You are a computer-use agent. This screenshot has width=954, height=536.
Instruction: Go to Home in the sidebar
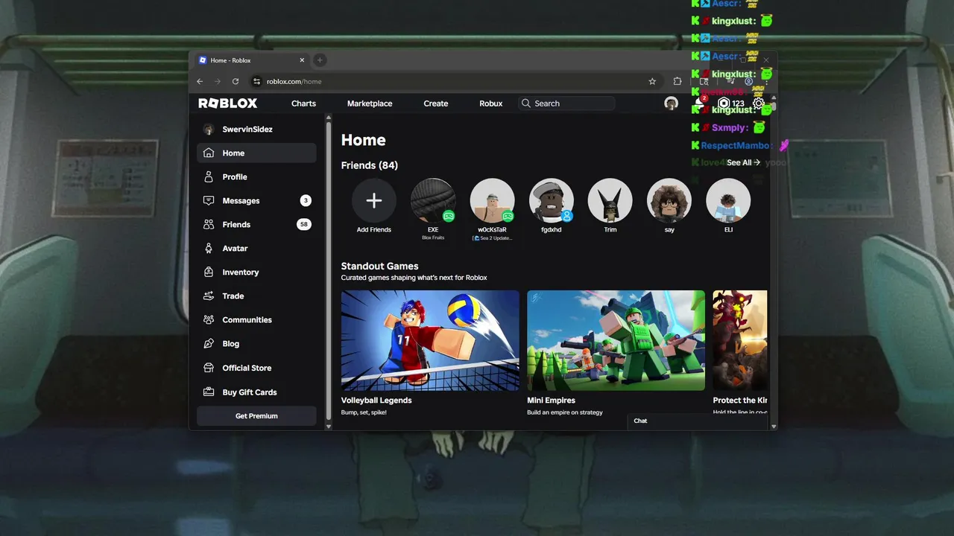(x=256, y=153)
